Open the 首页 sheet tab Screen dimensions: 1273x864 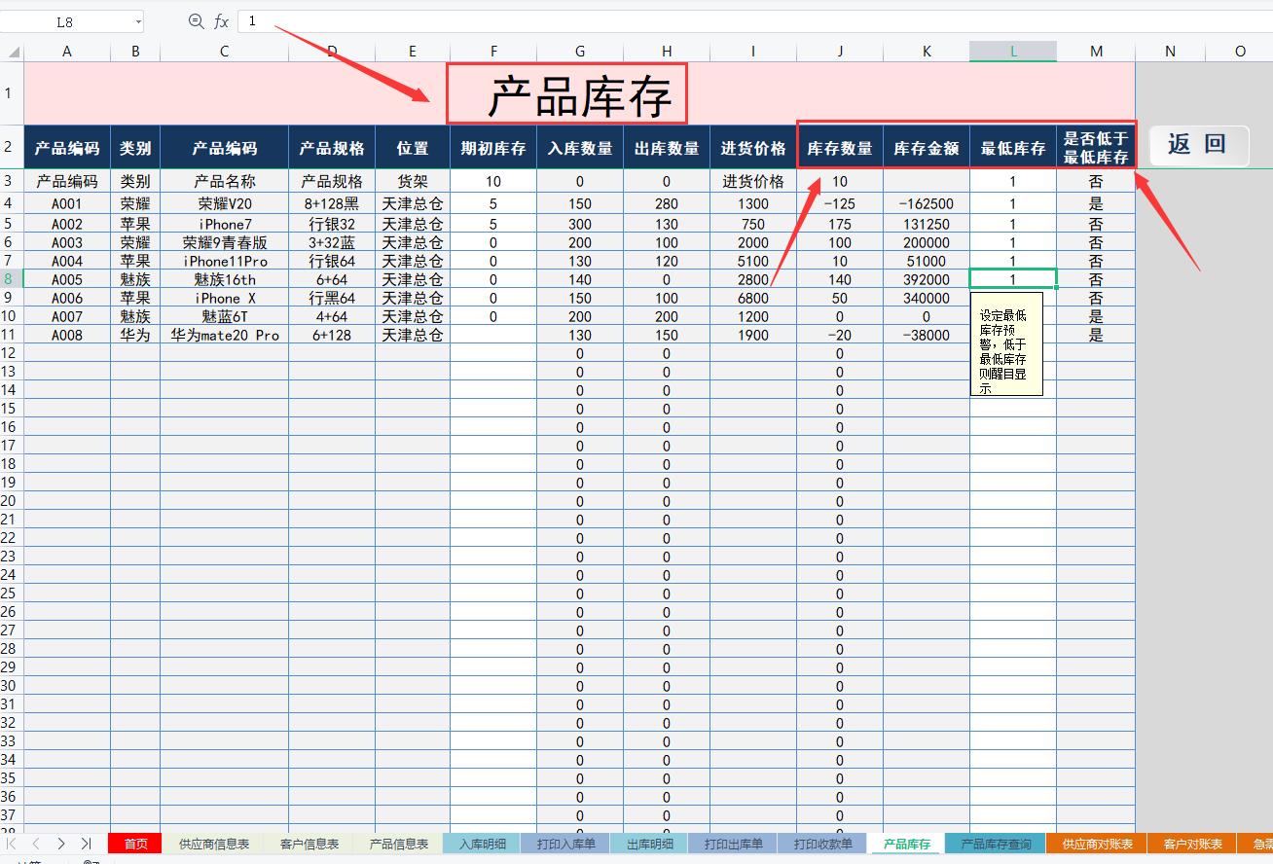tap(135, 844)
